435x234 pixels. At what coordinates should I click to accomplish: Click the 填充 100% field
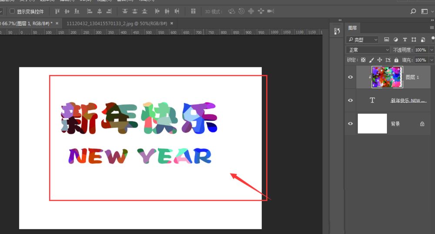tap(421, 60)
